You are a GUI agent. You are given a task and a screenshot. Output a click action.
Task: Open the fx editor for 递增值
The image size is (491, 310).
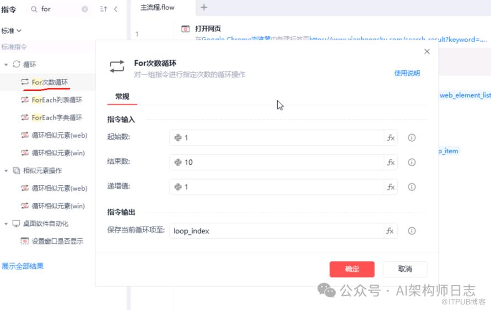tap(391, 187)
